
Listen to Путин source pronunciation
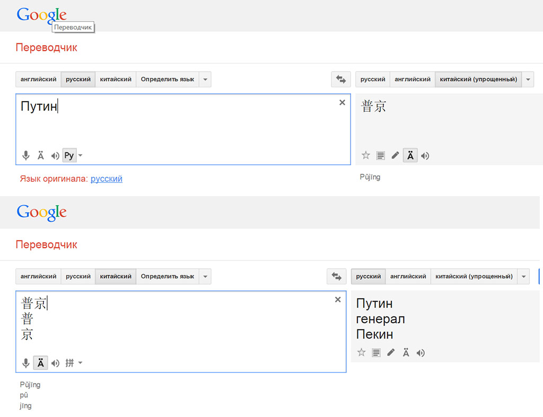point(55,156)
